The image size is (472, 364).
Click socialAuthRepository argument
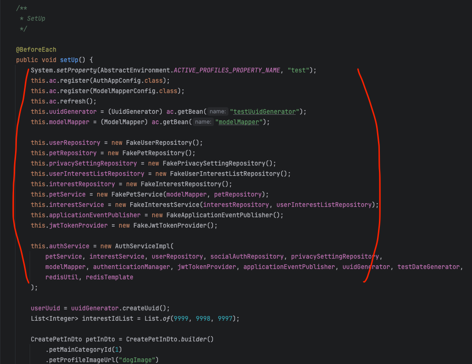(247, 256)
